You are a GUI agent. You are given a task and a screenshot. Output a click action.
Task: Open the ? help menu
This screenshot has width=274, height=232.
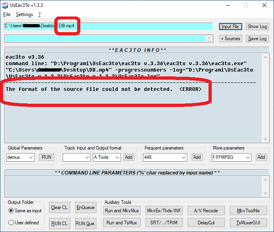(x=40, y=14)
